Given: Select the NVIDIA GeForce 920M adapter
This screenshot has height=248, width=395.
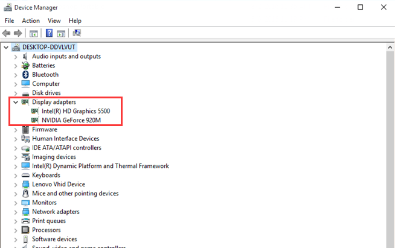Looking at the screenshot, I should coord(71,121).
